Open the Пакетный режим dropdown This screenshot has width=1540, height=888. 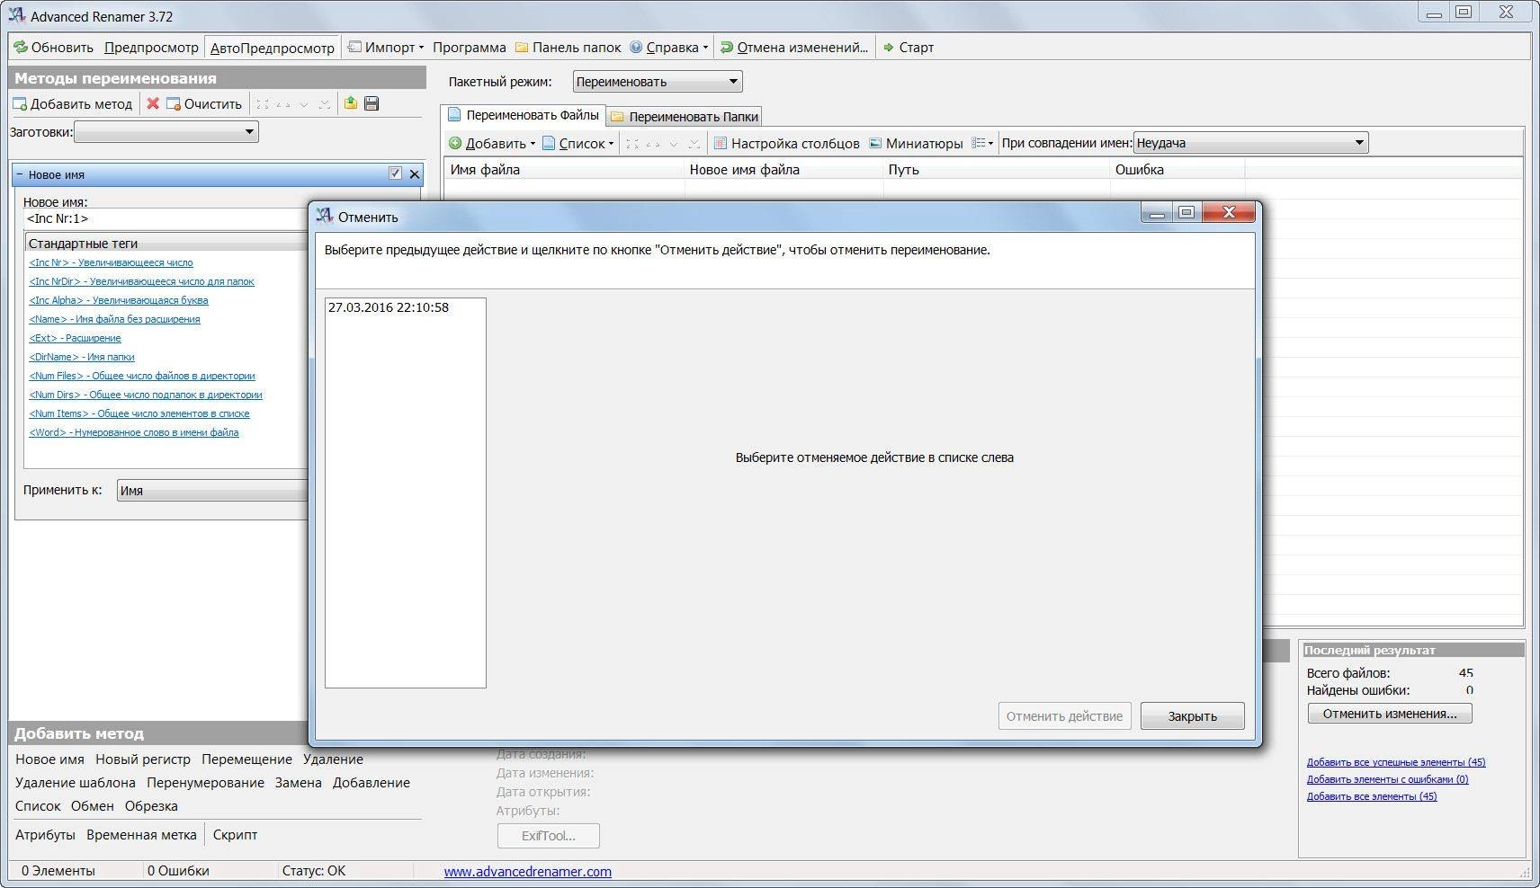(x=658, y=82)
